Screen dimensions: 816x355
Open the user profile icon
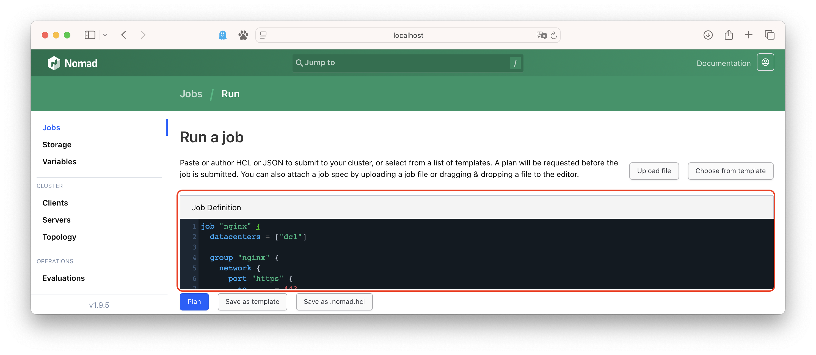pos(765,62)
